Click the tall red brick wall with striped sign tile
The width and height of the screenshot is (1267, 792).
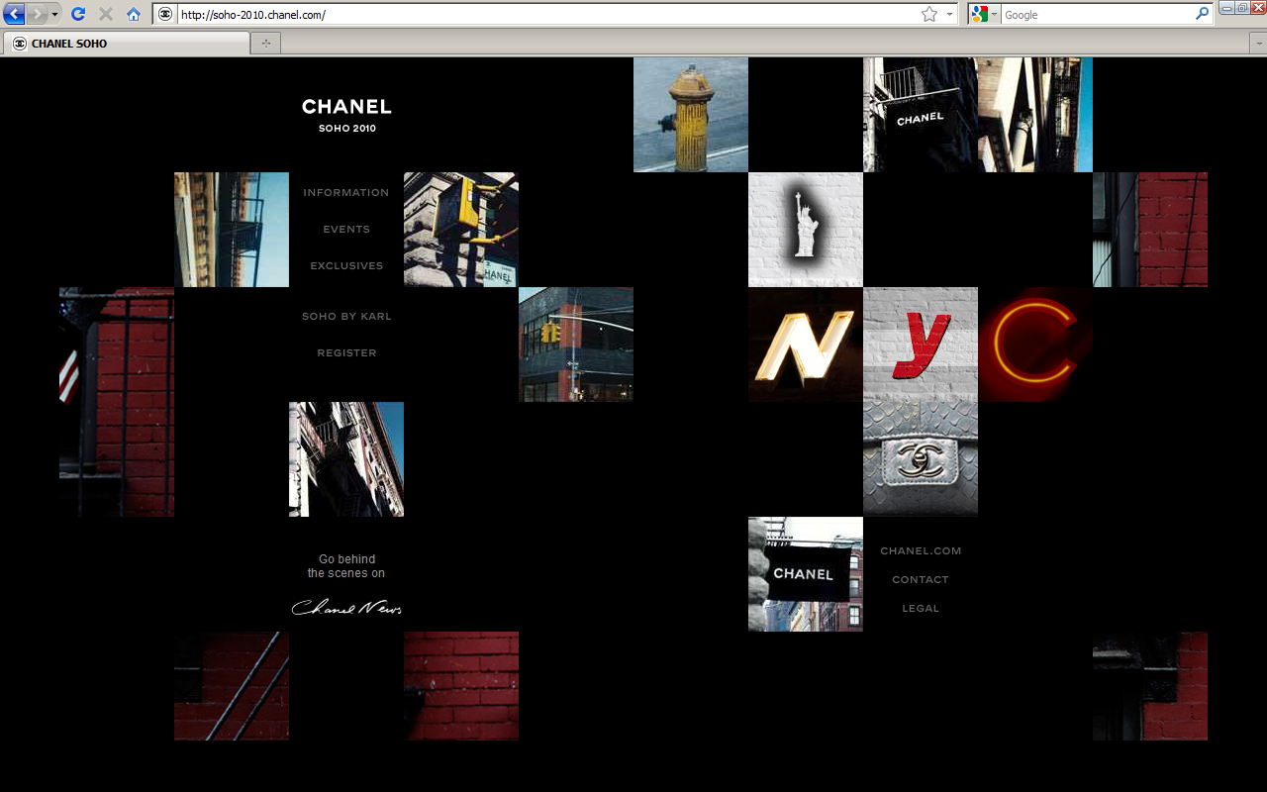(117, 402)
